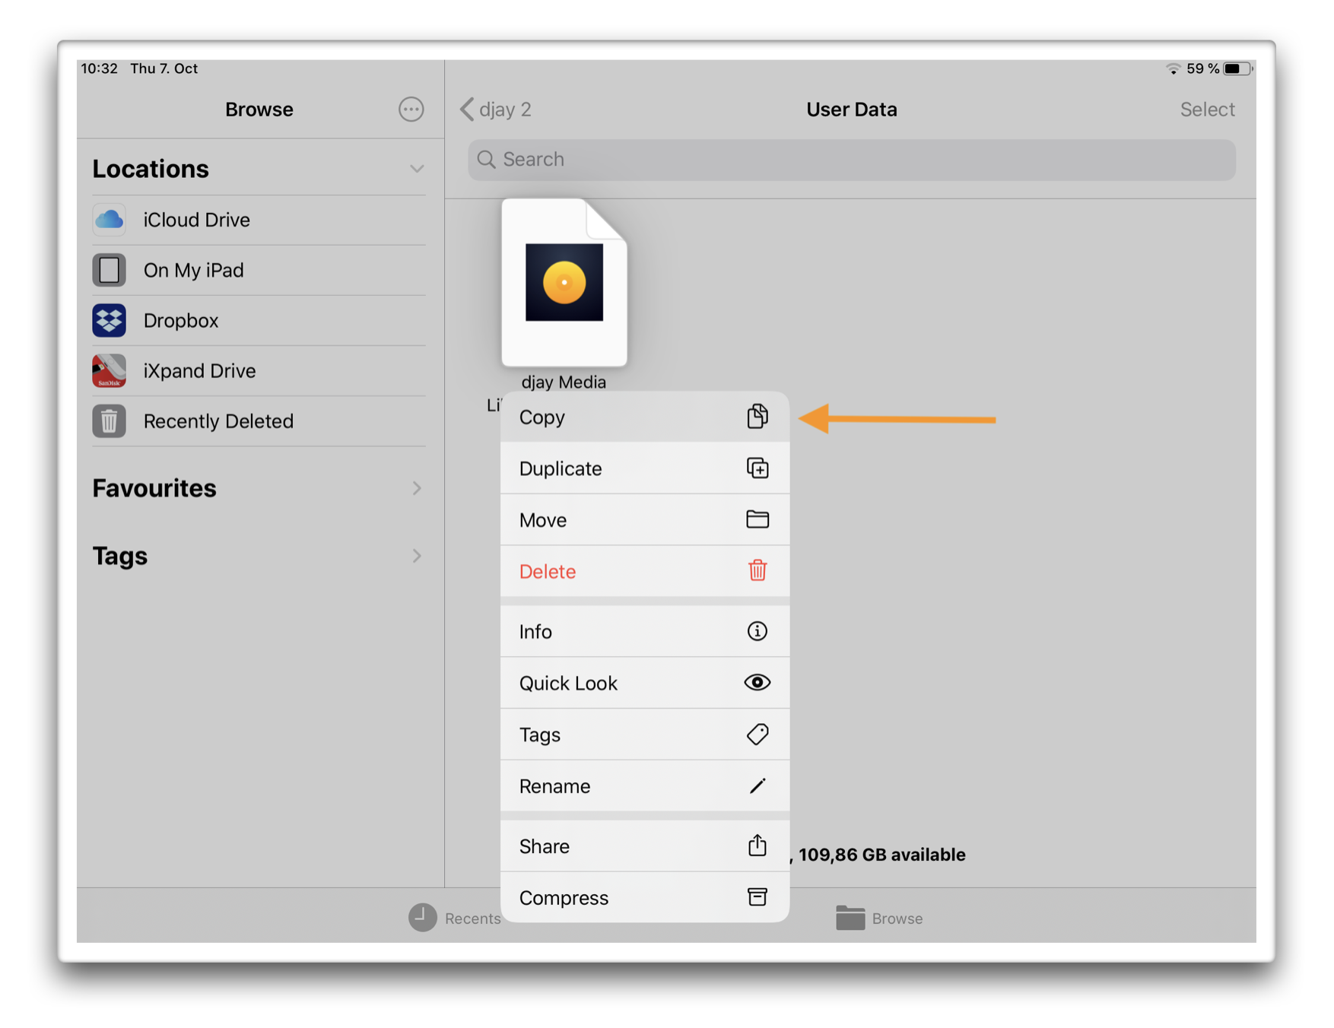Tap the Move folder icon
This screenshot has width=1334, height=1028.
pos(758,519)
